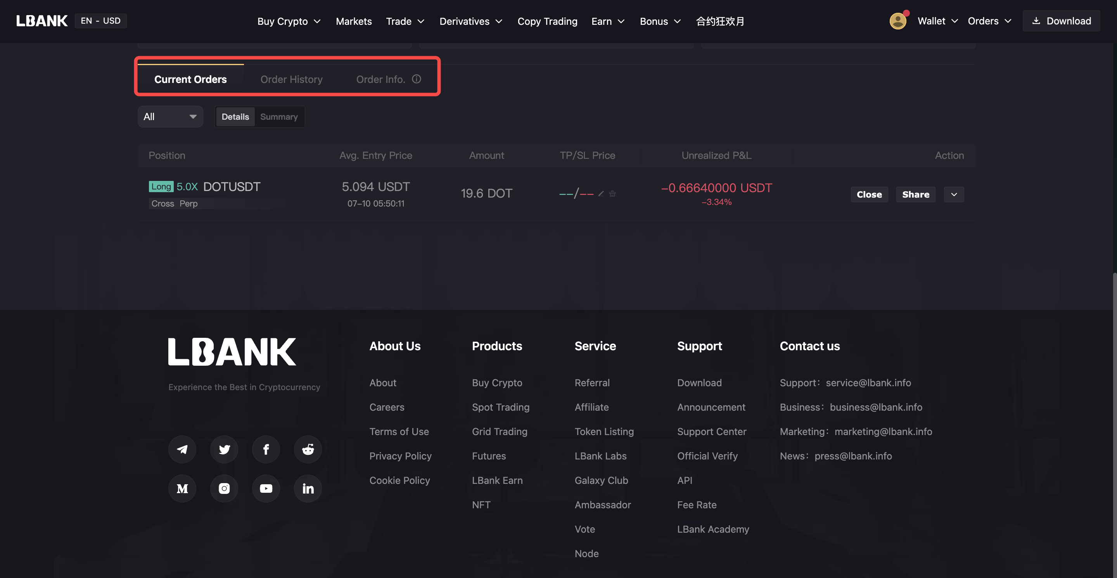Screen dimensions: 1117x578
Task: Open the Token Listing link
Action: point(604,431)
